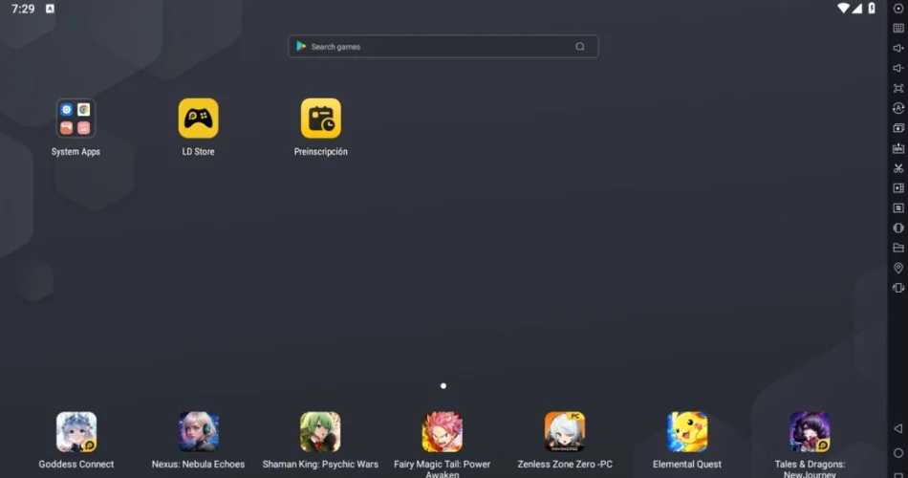Image resolution: width=908 pixels, height=478 pixels.
Task: Launch Goddess Connect game
Action: (x=76, y=432)
